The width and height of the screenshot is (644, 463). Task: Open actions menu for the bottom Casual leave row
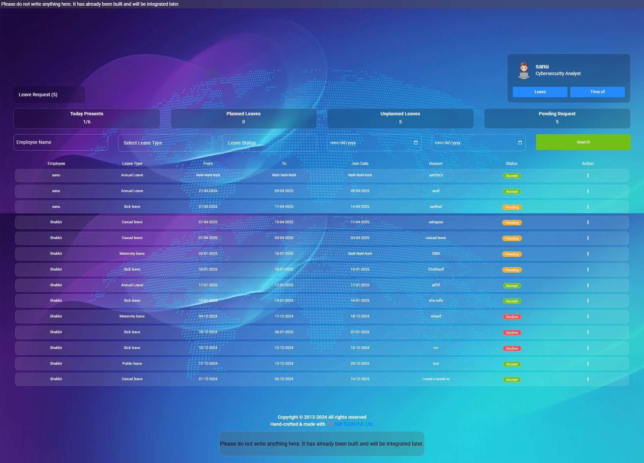click(588, 379)
